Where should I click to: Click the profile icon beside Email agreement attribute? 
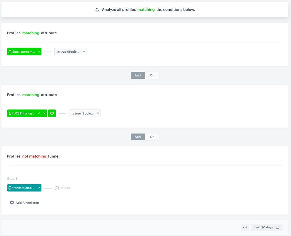pyautogui.click(x=10, y=51)
